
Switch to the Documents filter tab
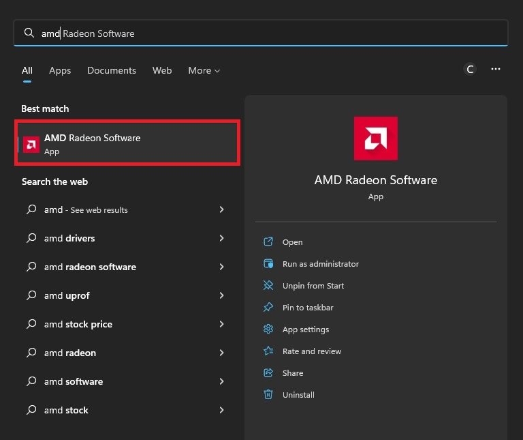112,70
